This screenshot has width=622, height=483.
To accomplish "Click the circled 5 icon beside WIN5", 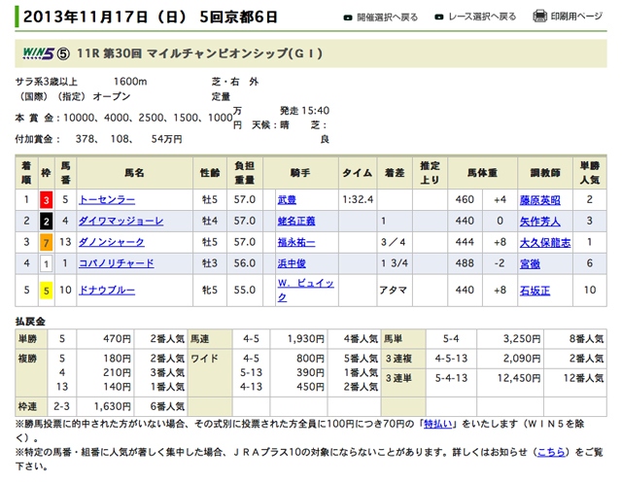I will (63, 53).
